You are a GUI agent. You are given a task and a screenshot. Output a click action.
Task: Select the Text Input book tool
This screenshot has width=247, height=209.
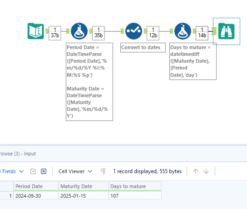(36, 31)
